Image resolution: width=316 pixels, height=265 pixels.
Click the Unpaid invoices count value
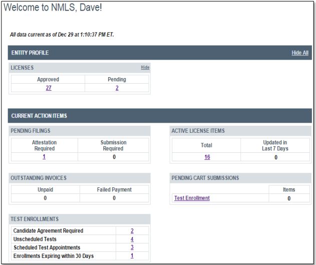pyautogui.click(x=45, y=198)
